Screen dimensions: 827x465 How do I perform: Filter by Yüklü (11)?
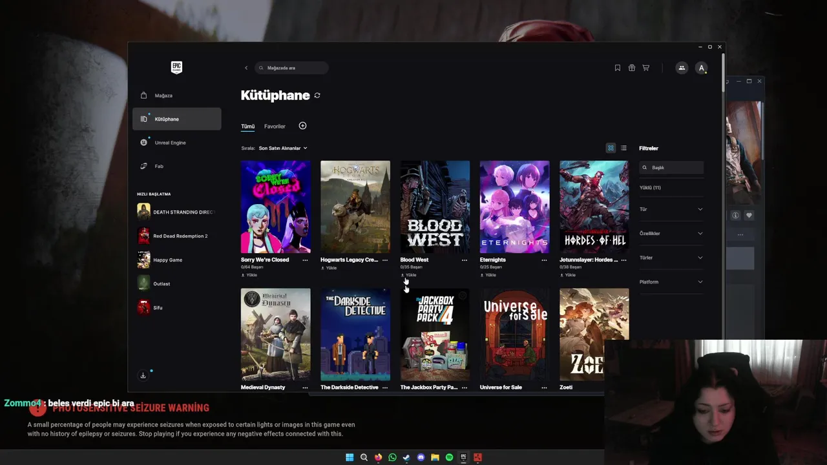pos(650,188)
